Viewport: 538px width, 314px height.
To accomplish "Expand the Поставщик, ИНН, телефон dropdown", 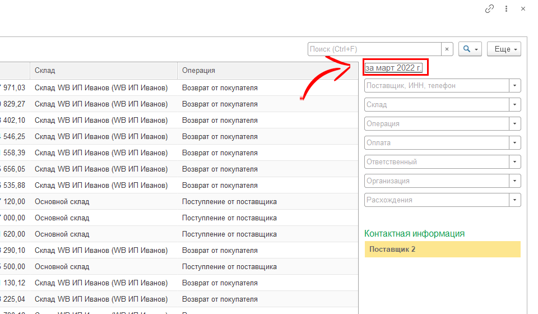I will [x=514, y=86].
